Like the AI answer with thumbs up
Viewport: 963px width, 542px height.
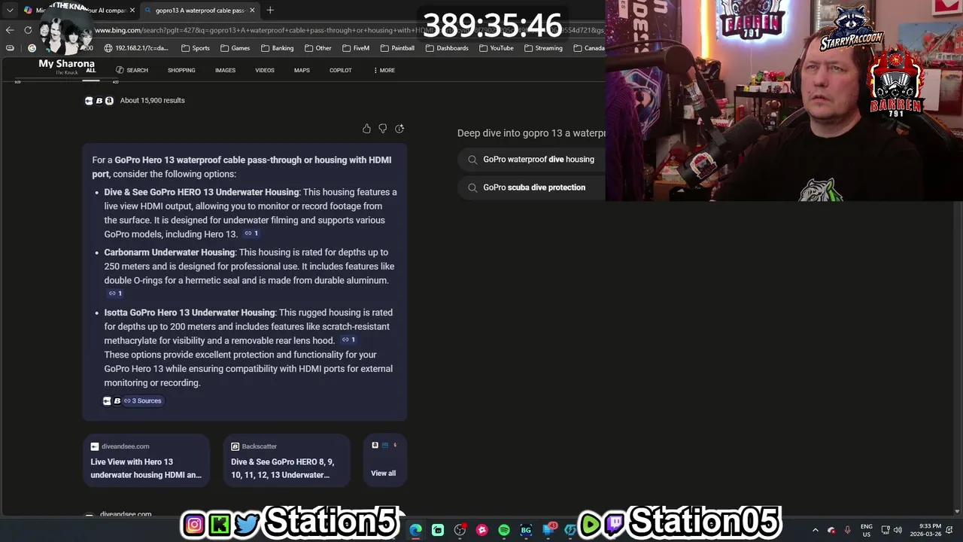[366, 129]
